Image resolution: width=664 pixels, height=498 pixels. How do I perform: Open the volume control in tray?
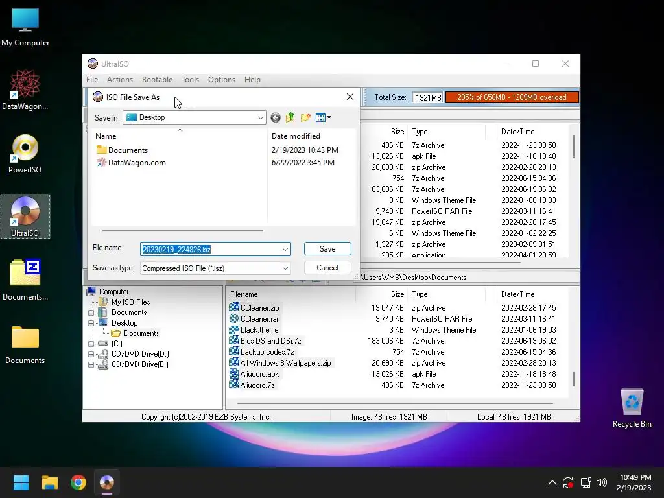click(602, 482)
